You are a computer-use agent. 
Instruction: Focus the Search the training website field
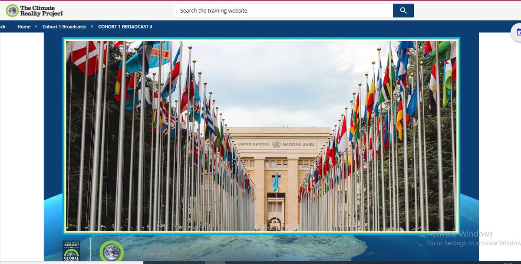click(284, 10)
